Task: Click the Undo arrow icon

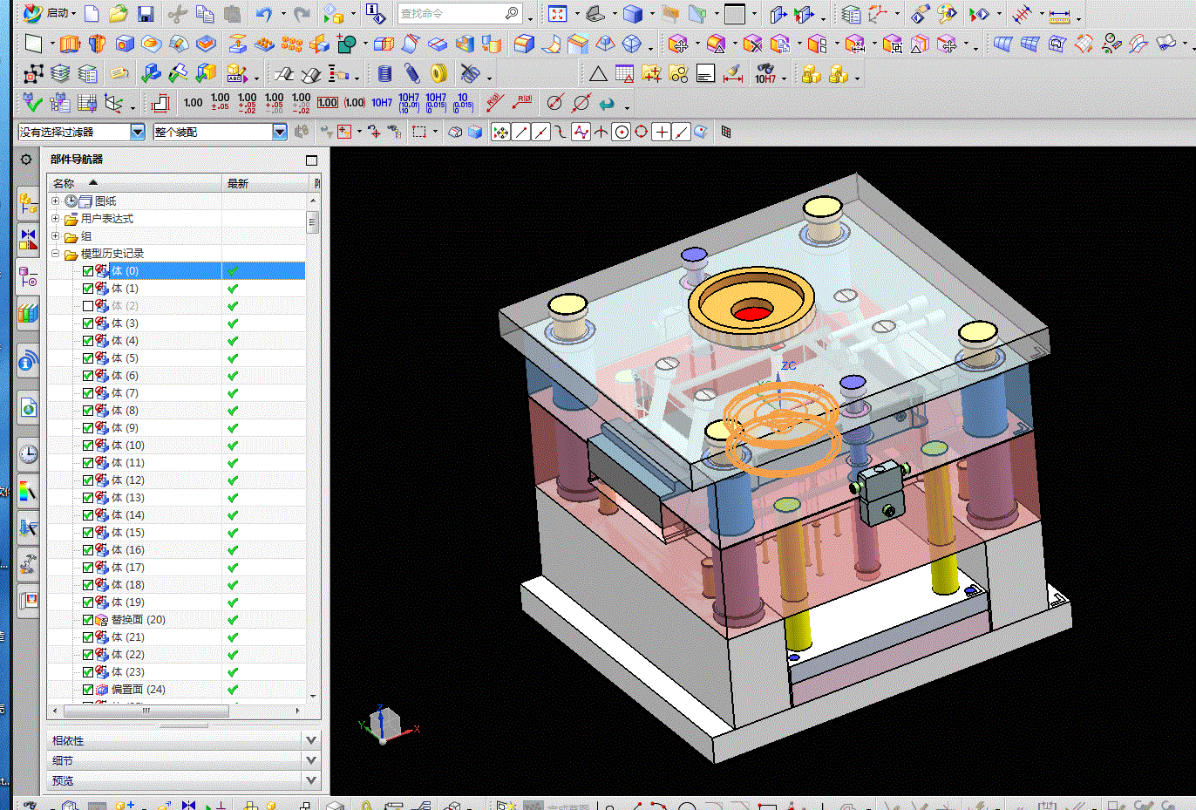Action: pos(264,14)
